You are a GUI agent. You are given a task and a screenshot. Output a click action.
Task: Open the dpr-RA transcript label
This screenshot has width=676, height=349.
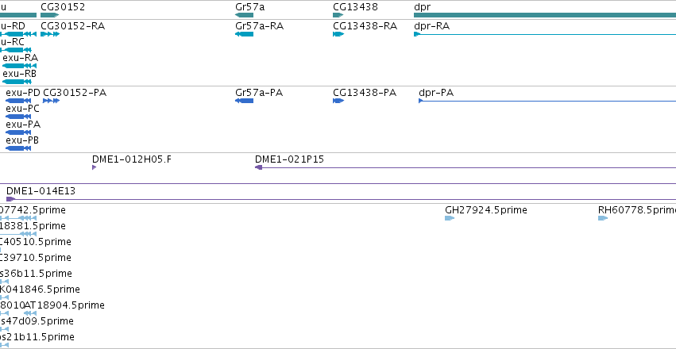tap(431, 26)
